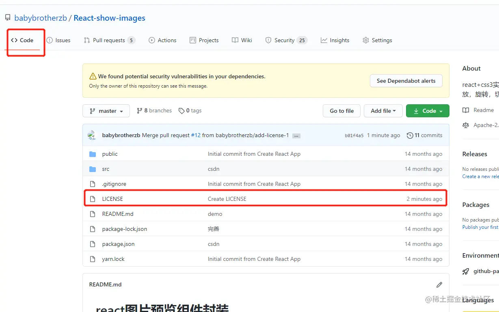This screenshot has width=499, height=312.
Task: Click the babybrotherzb avatar in the commit row
Action: coord(92,135)
